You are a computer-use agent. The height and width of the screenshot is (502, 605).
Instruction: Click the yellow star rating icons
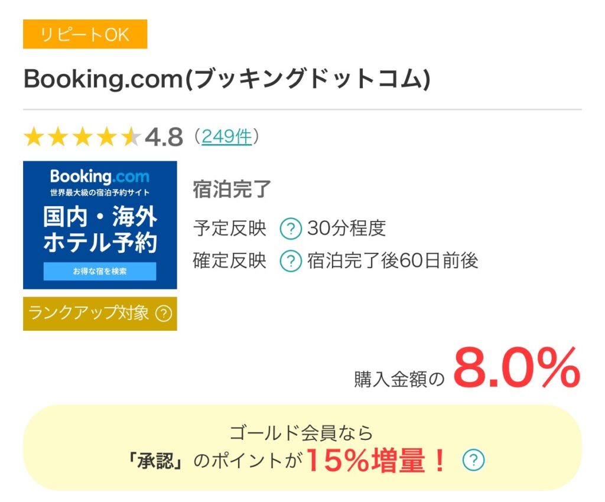[82, 138]
